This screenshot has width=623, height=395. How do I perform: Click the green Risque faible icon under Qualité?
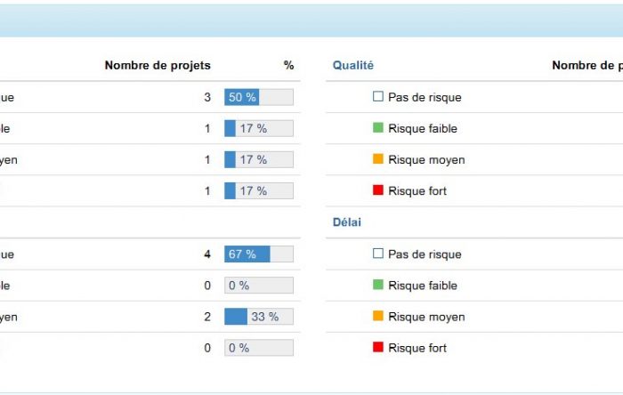[x=378, y=127]
